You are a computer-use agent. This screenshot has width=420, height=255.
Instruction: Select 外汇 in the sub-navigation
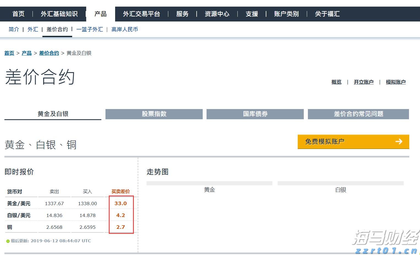pyautogui.click(x=33, y=29)
